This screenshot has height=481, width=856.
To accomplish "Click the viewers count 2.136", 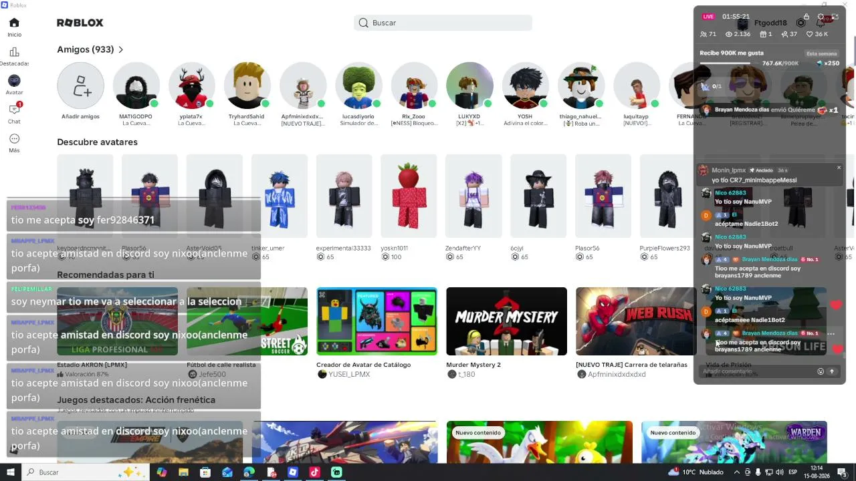I will pos(738,34).
